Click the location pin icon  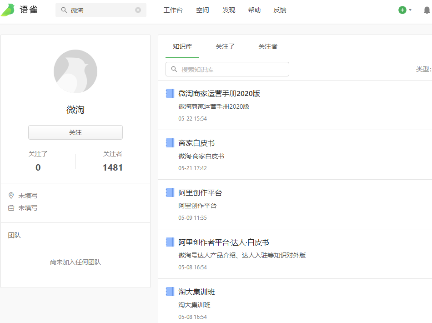pyautogui.click(x=11, y=196)
